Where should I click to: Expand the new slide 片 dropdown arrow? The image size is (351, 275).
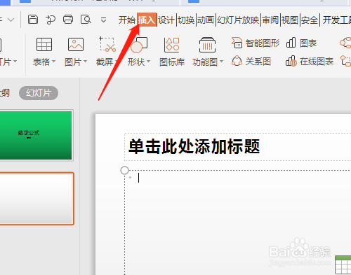point(15,62)
